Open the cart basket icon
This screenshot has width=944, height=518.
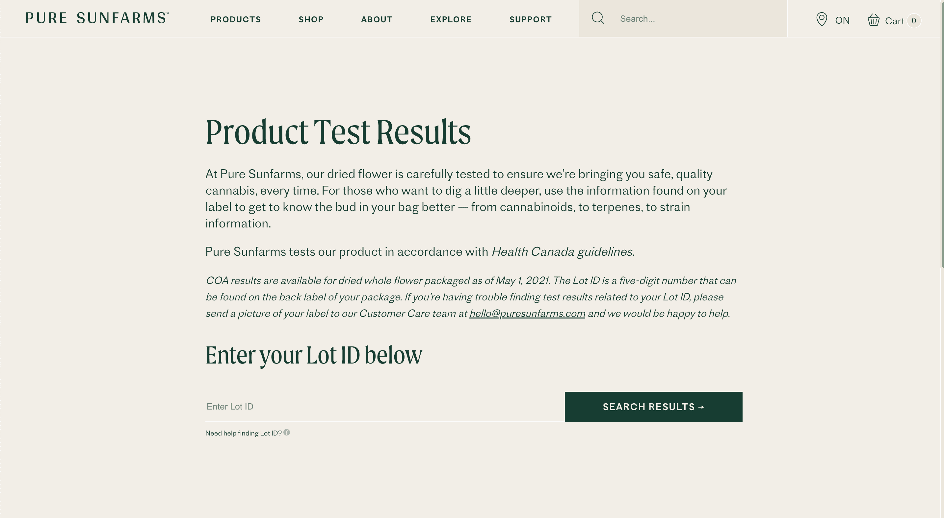(x=874, y=20)
